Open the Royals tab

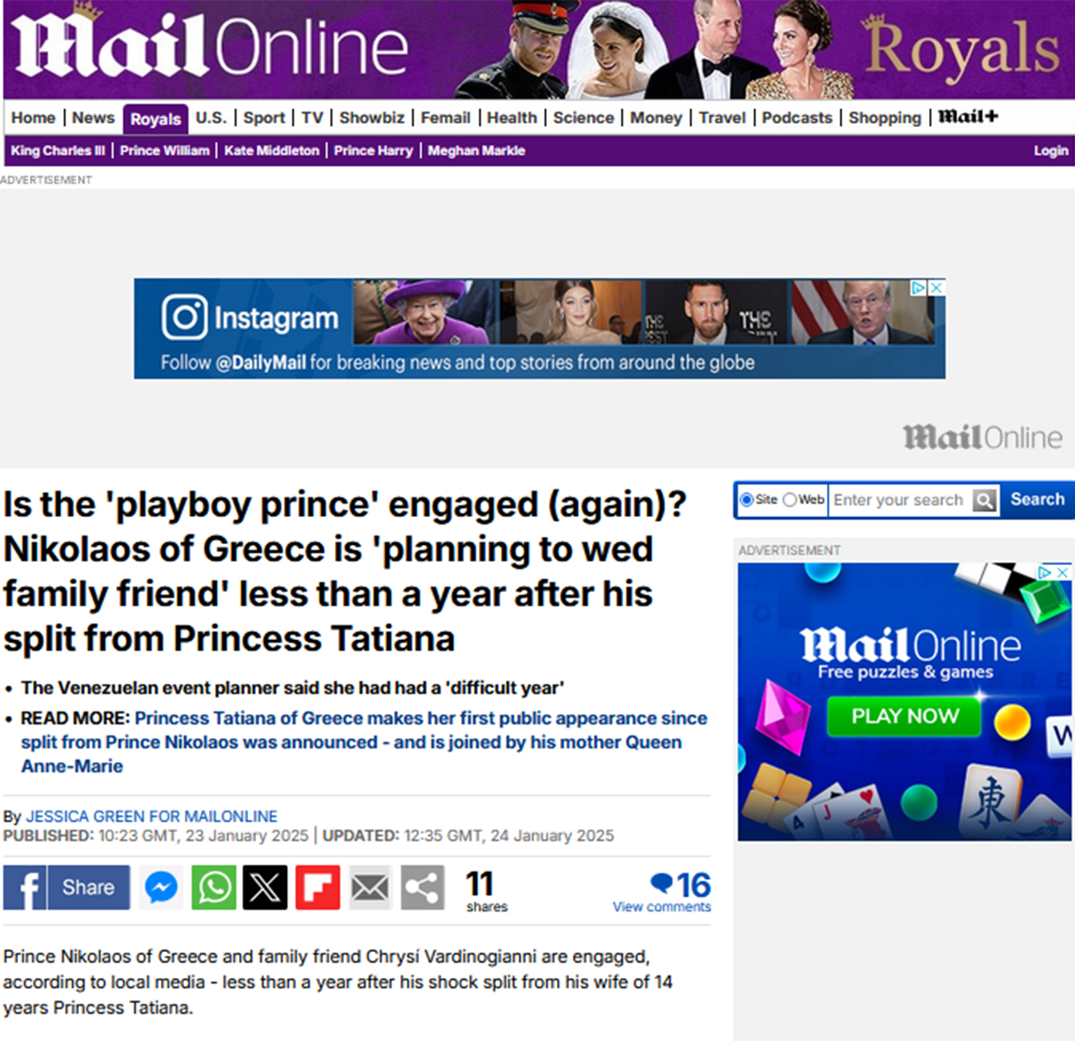click(x=155, y=119)
